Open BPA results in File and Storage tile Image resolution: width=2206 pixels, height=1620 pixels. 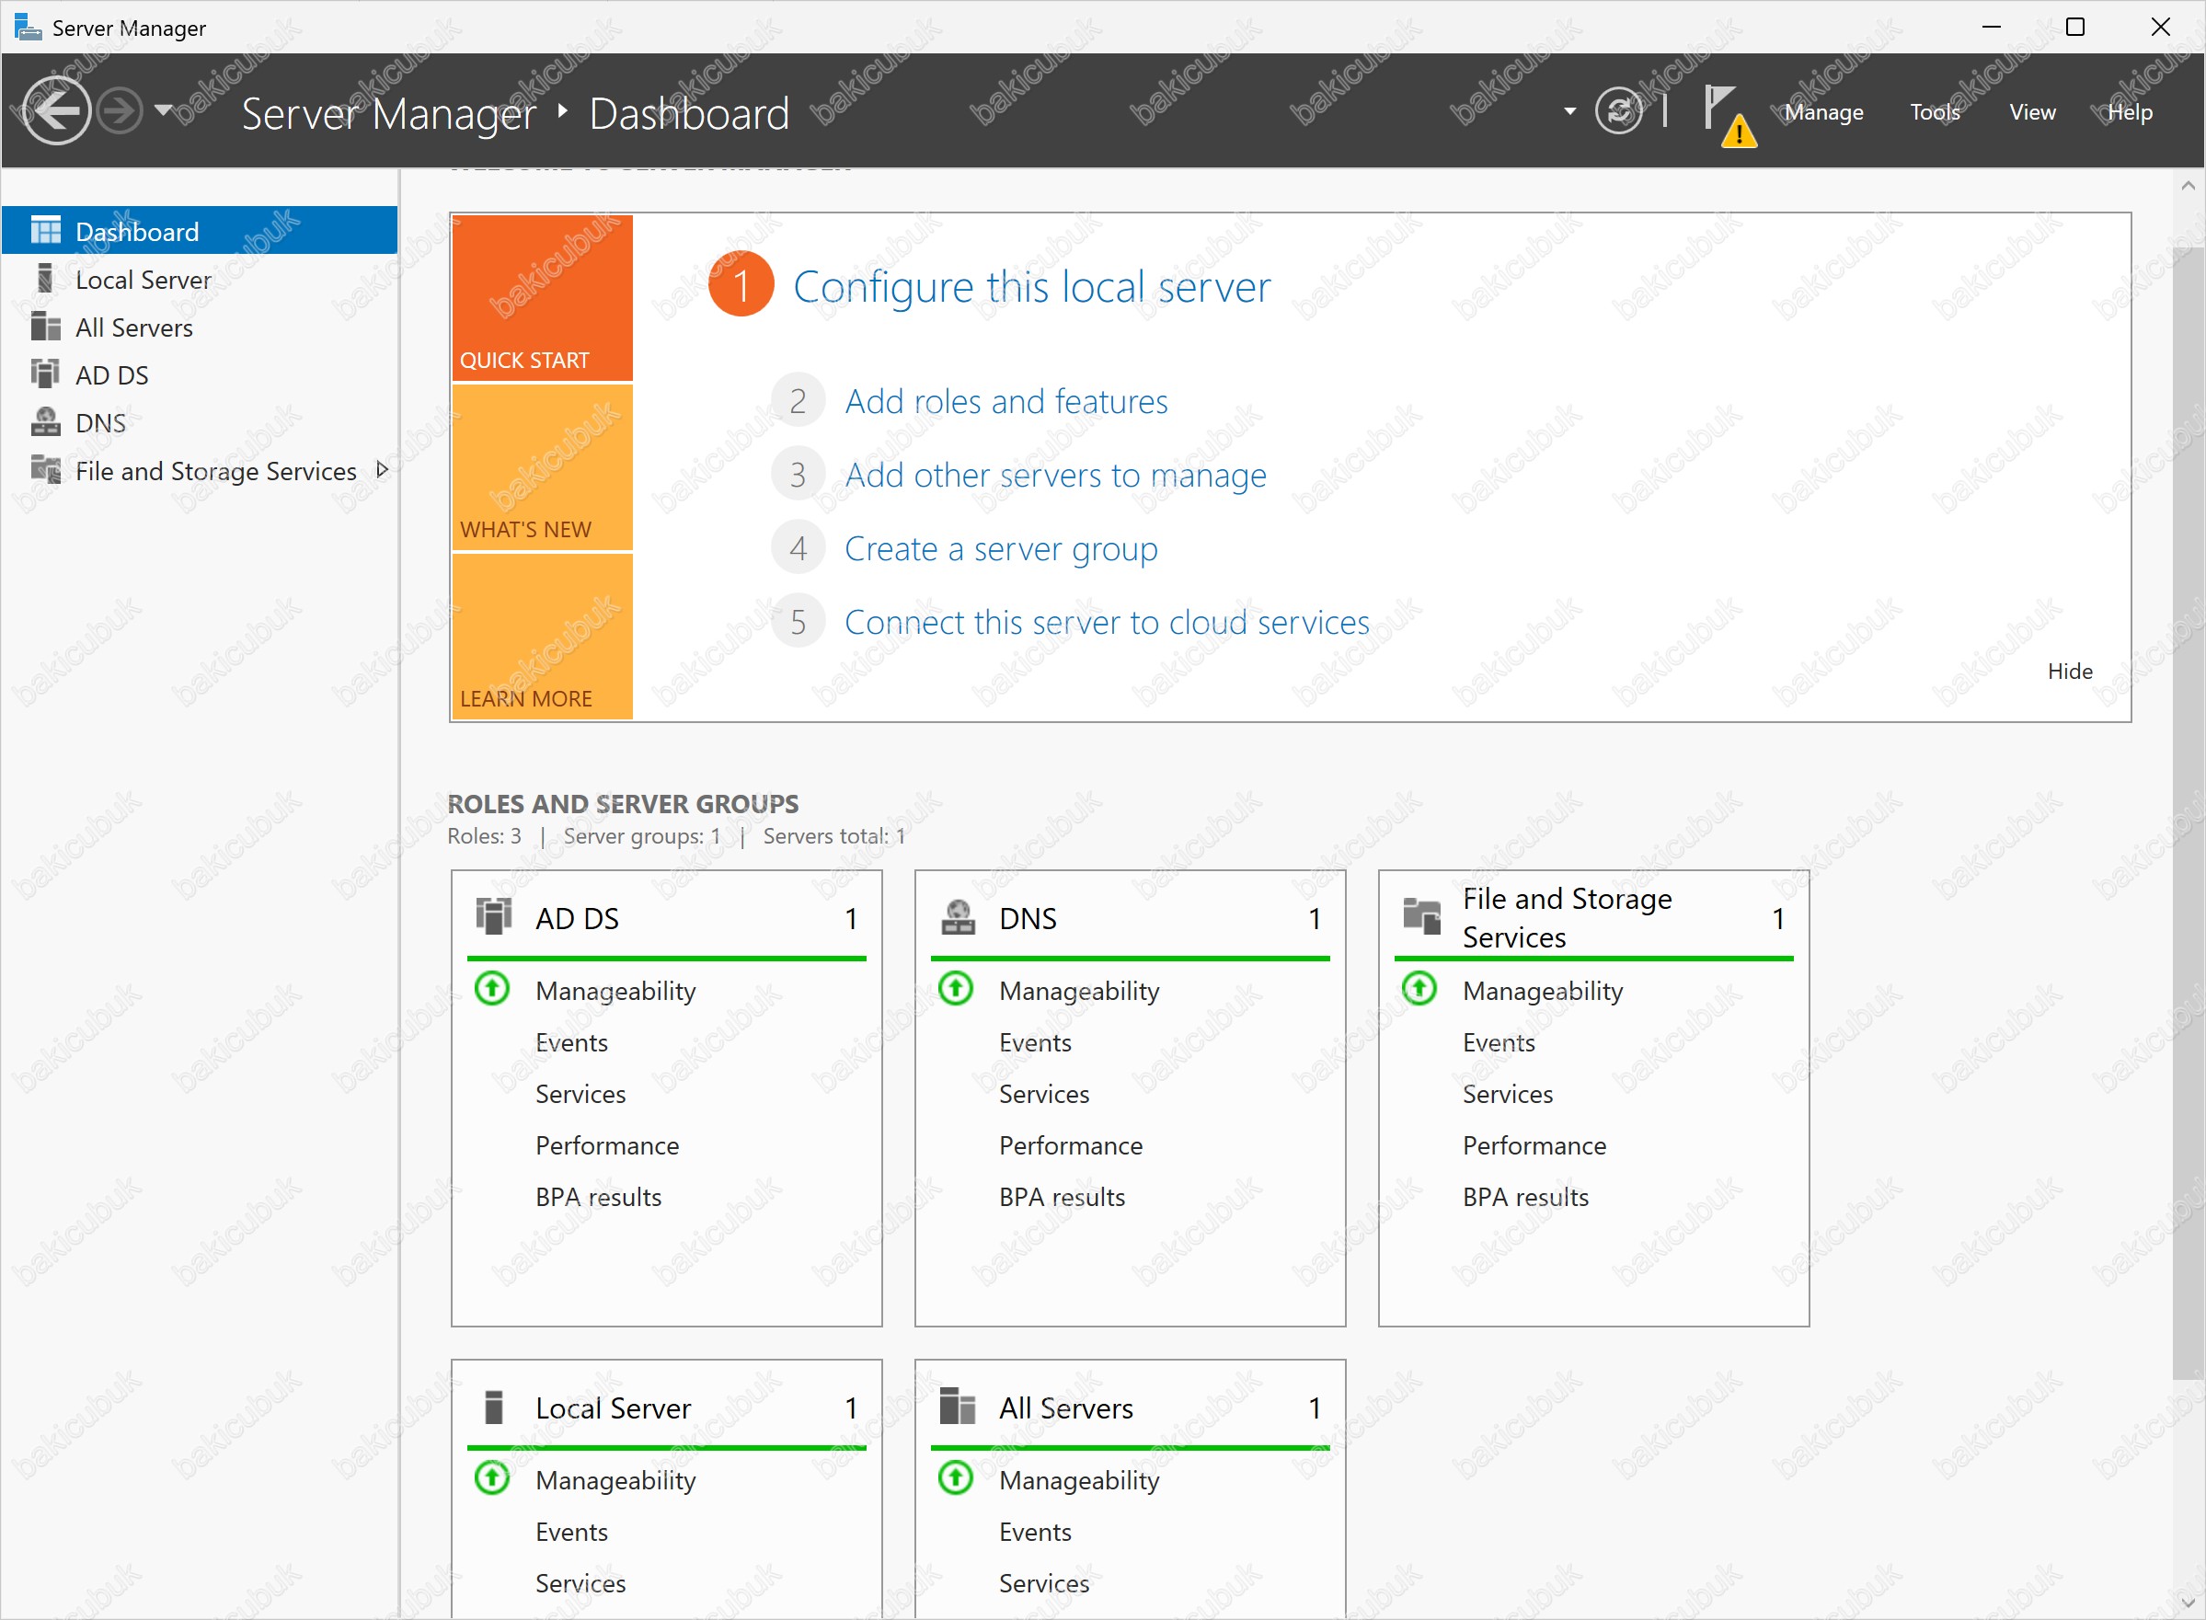pos(1525,1198)
